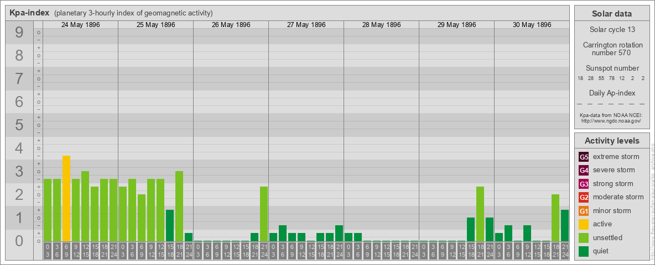This screenshot has height=265, width=655.
Task: Click the 'unsettled' legend label
Action: pyautogui.click(x=608, y=237)
